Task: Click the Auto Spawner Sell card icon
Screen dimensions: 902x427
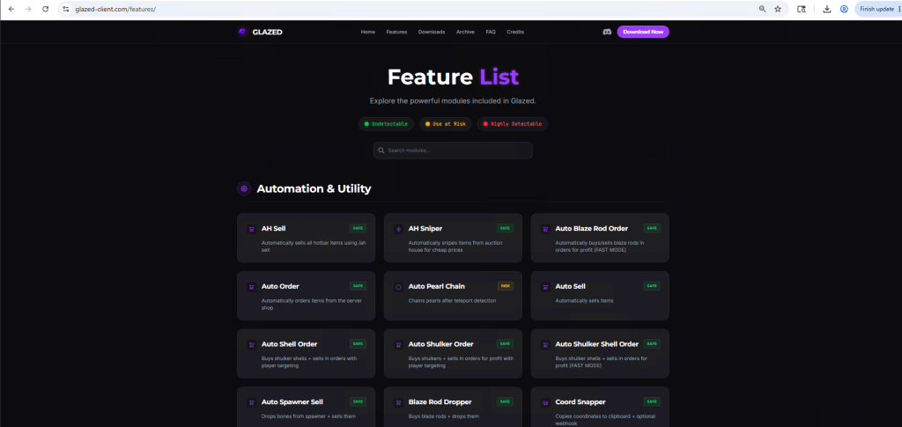Action: click(251, 403)
